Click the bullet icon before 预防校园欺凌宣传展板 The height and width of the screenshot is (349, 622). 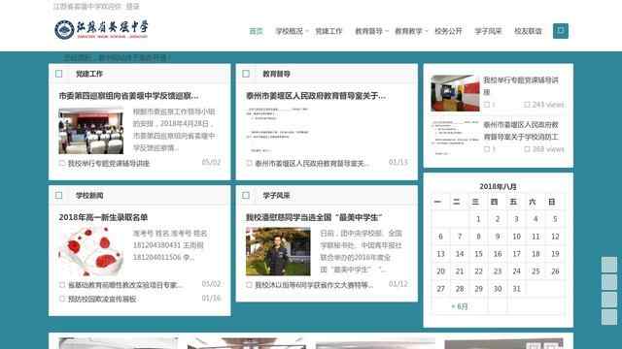click(62, 299)
